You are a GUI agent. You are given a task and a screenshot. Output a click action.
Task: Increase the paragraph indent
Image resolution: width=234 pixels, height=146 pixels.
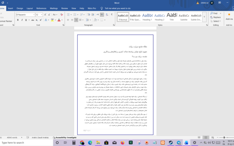point(93,15)
